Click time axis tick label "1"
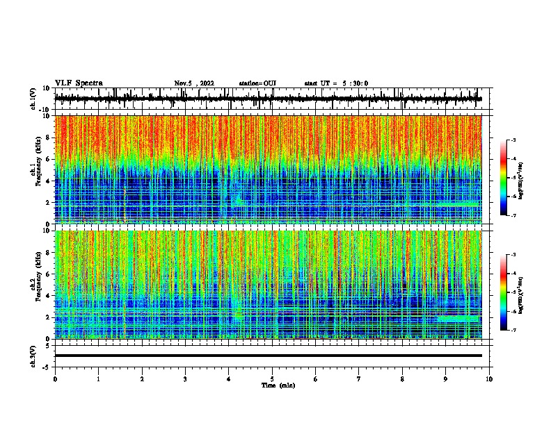The image size is (551, 425). pyautogui.click(x=99, y=379)
